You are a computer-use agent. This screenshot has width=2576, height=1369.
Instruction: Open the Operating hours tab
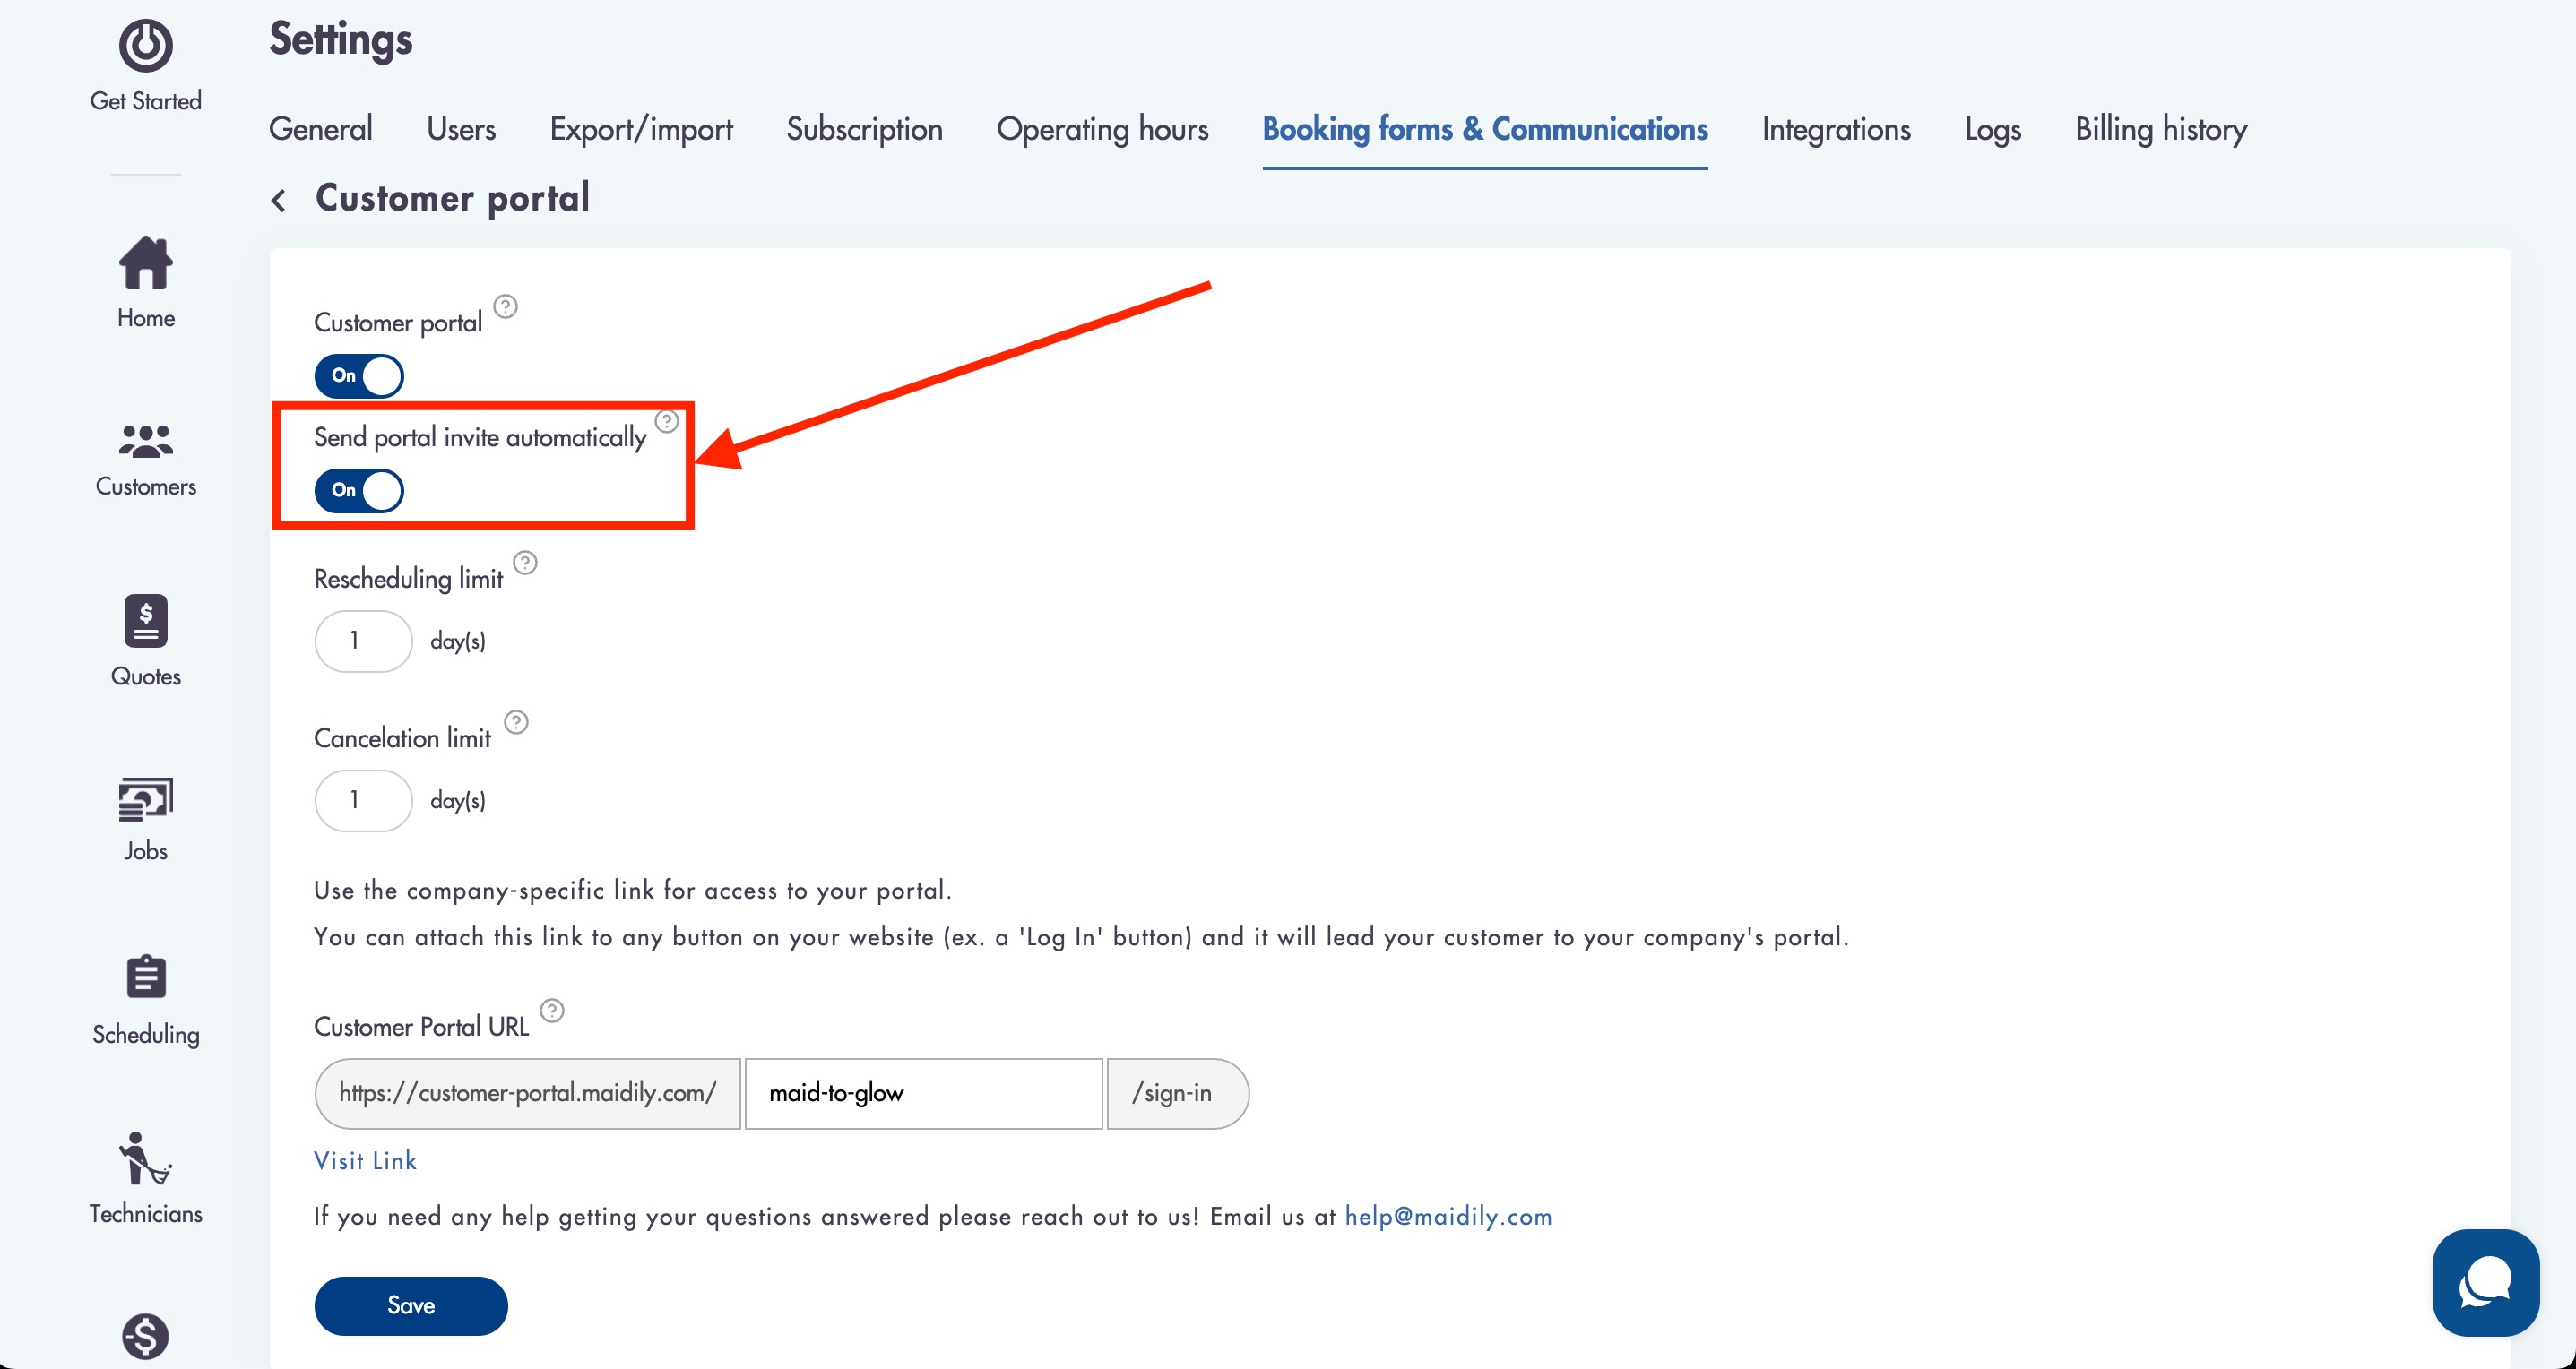coord(1102,129)
